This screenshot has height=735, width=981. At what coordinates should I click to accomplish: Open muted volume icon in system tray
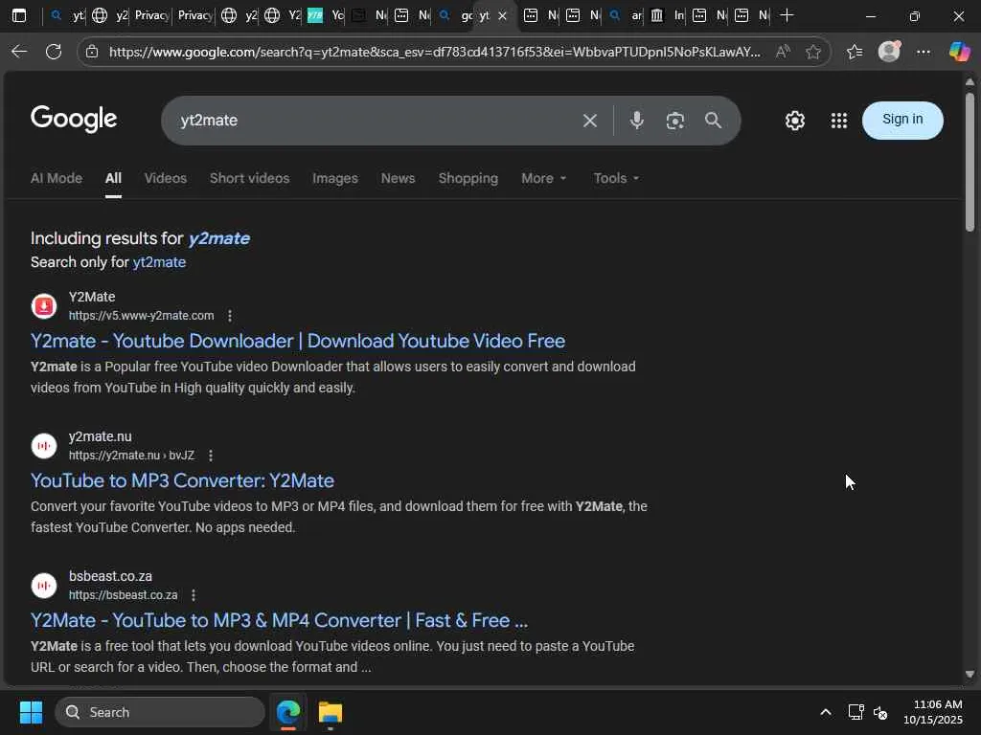[881, 712]
